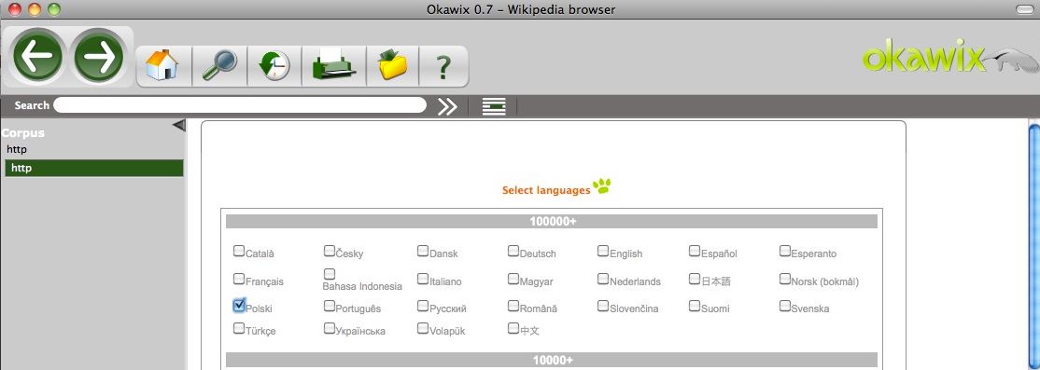Open the history clock icon

(x=274, y=66)
